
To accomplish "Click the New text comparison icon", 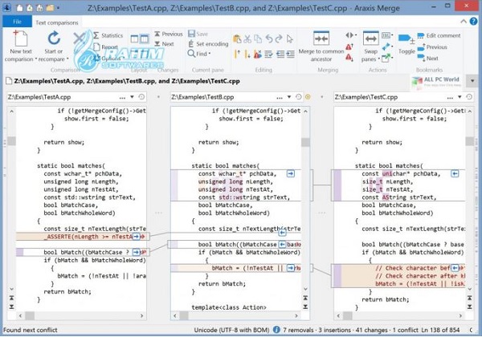I will 20,39.
